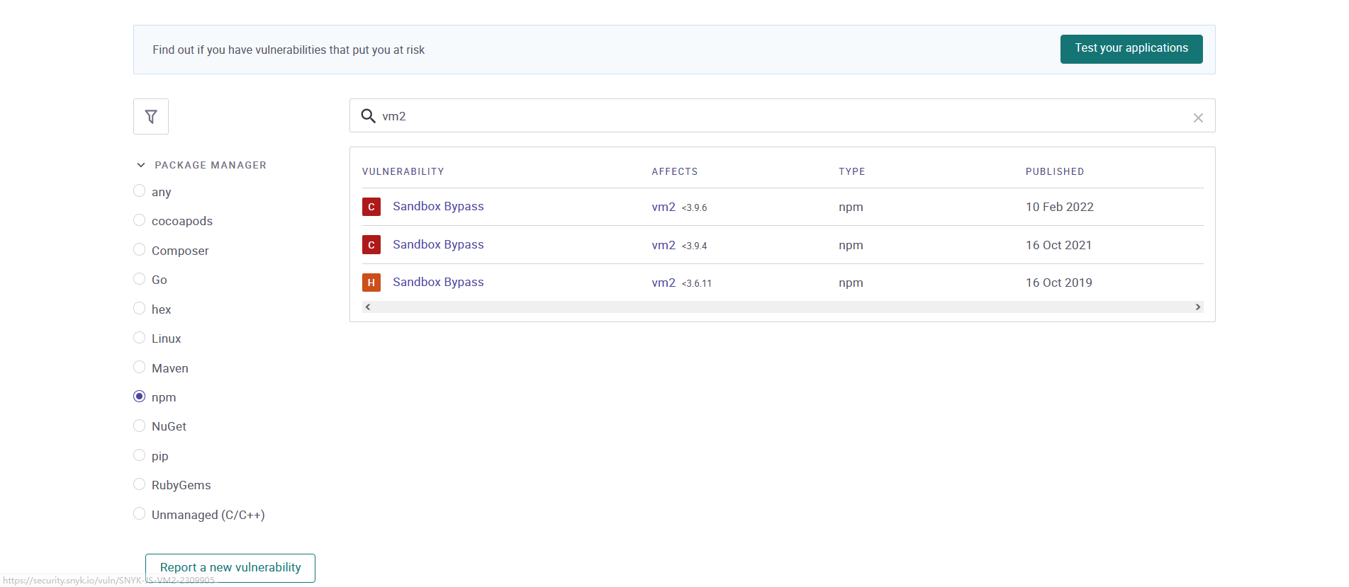Click the Test your applications button
This screenshot has height=587, width=1349.
[1131, 49]
